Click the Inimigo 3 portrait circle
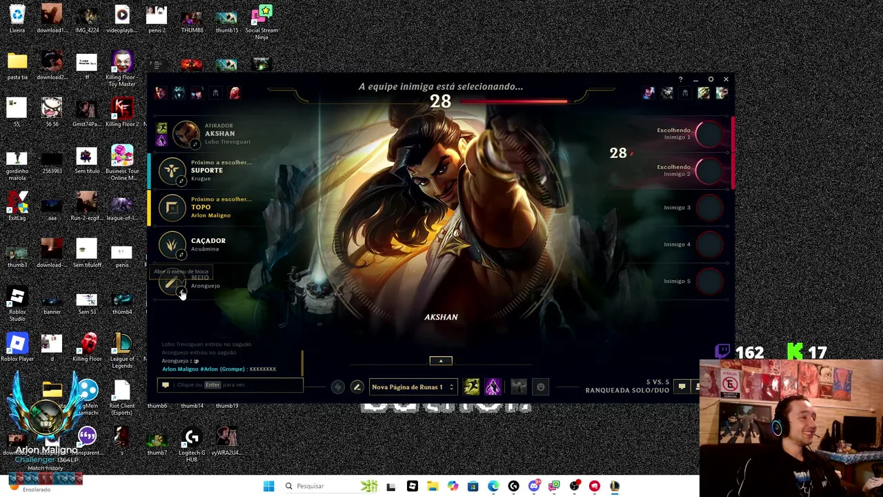This screenshot has width=883, height=497. [708, 207]
